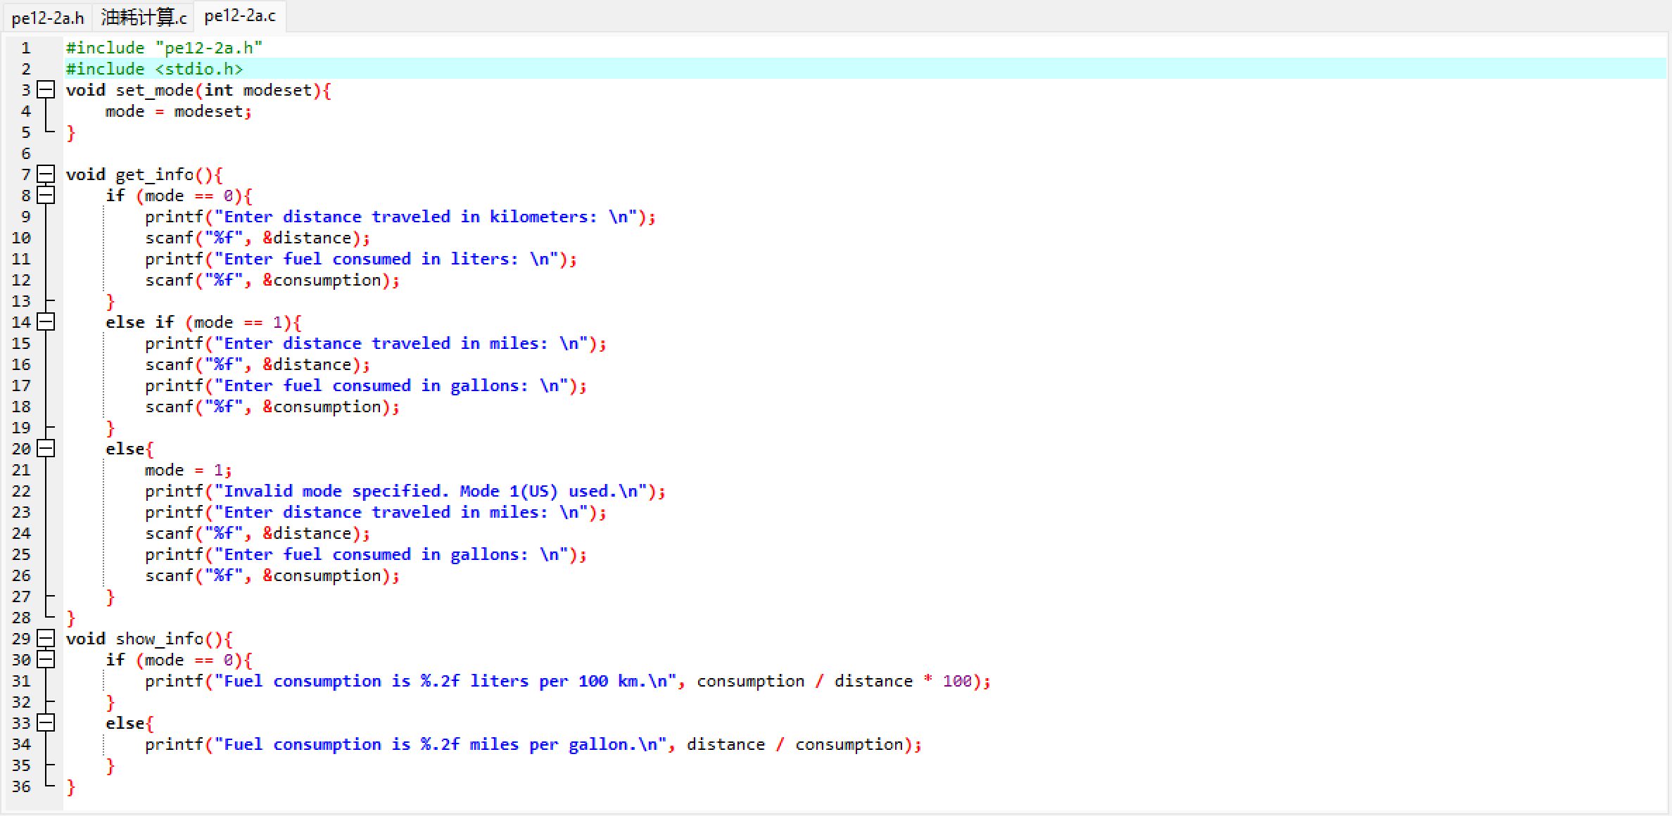Viewport: 1672px width, 816px height.
Task: Collapse else block fold on line 20
Action: tap(46, 448)
